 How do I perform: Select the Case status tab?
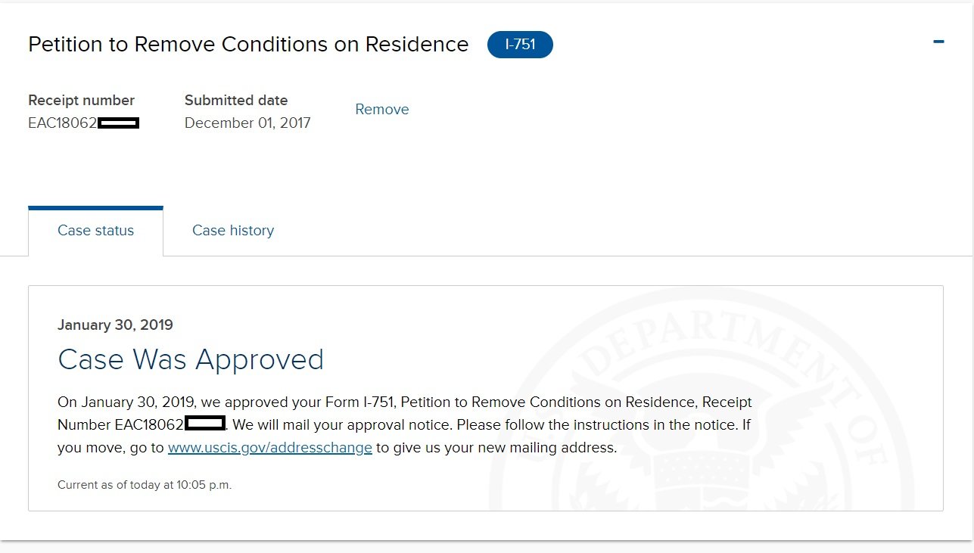(x=95, y=231)
